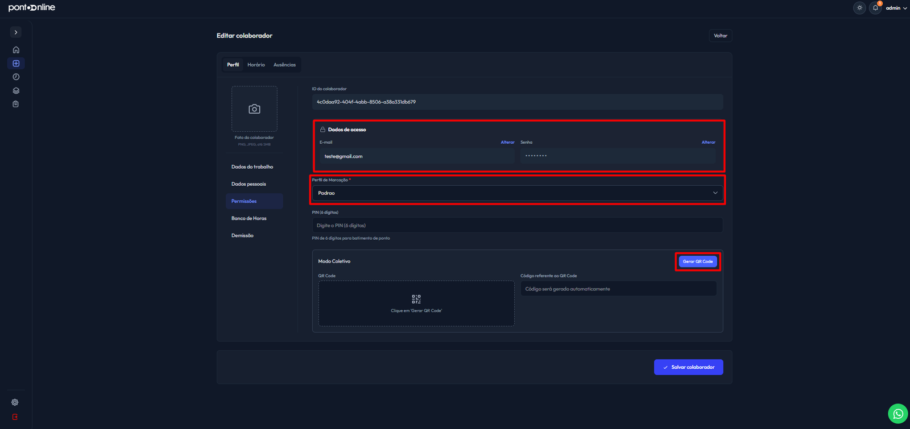Click the red logout icon
This screenshot has width=910, height=429.
(x=15, y=417)
